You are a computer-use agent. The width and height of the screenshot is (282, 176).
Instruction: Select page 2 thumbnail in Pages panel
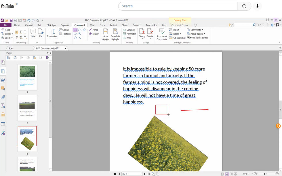pos(28,108)
